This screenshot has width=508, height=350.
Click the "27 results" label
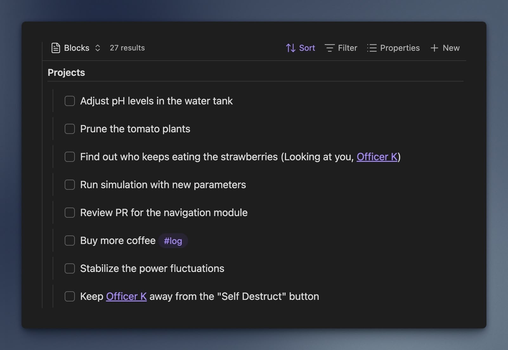(127, 48)
